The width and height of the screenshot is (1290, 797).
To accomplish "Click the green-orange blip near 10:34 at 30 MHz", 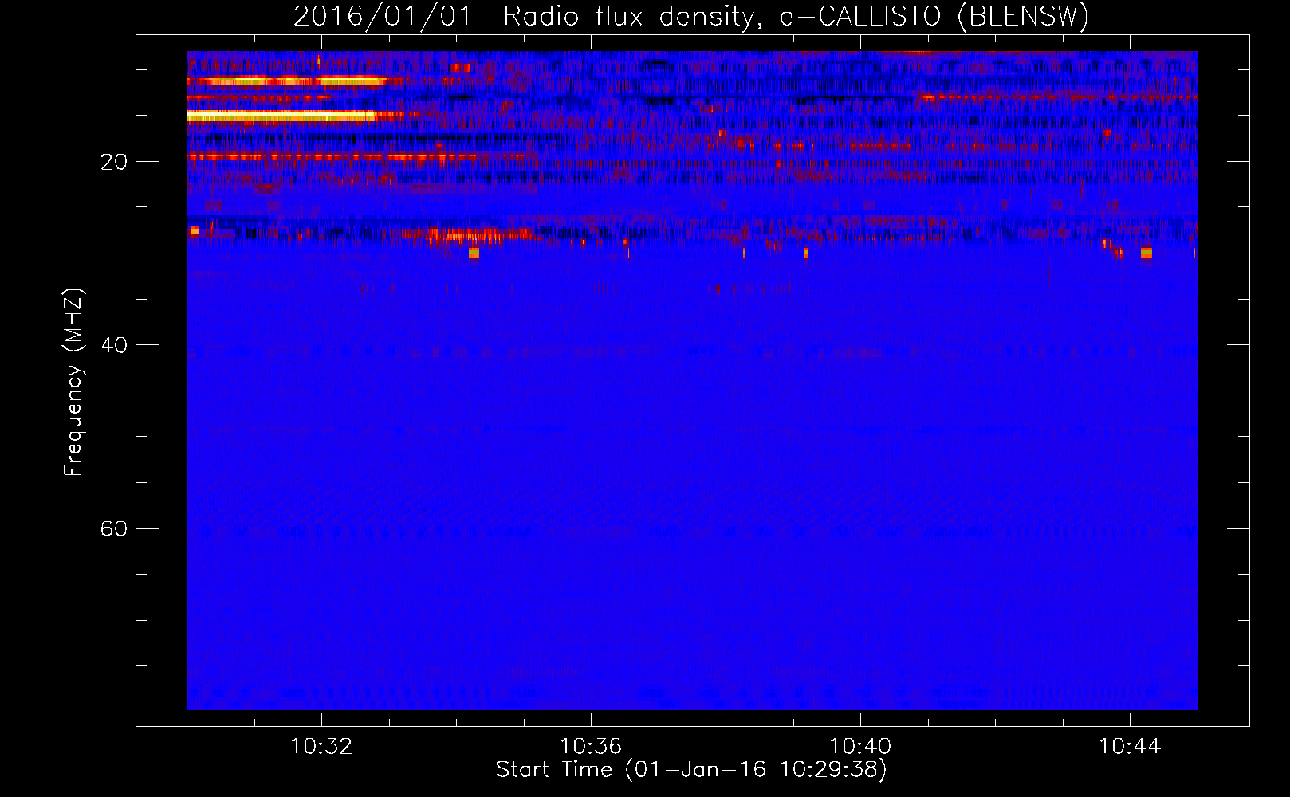I will tap(474, 253).
